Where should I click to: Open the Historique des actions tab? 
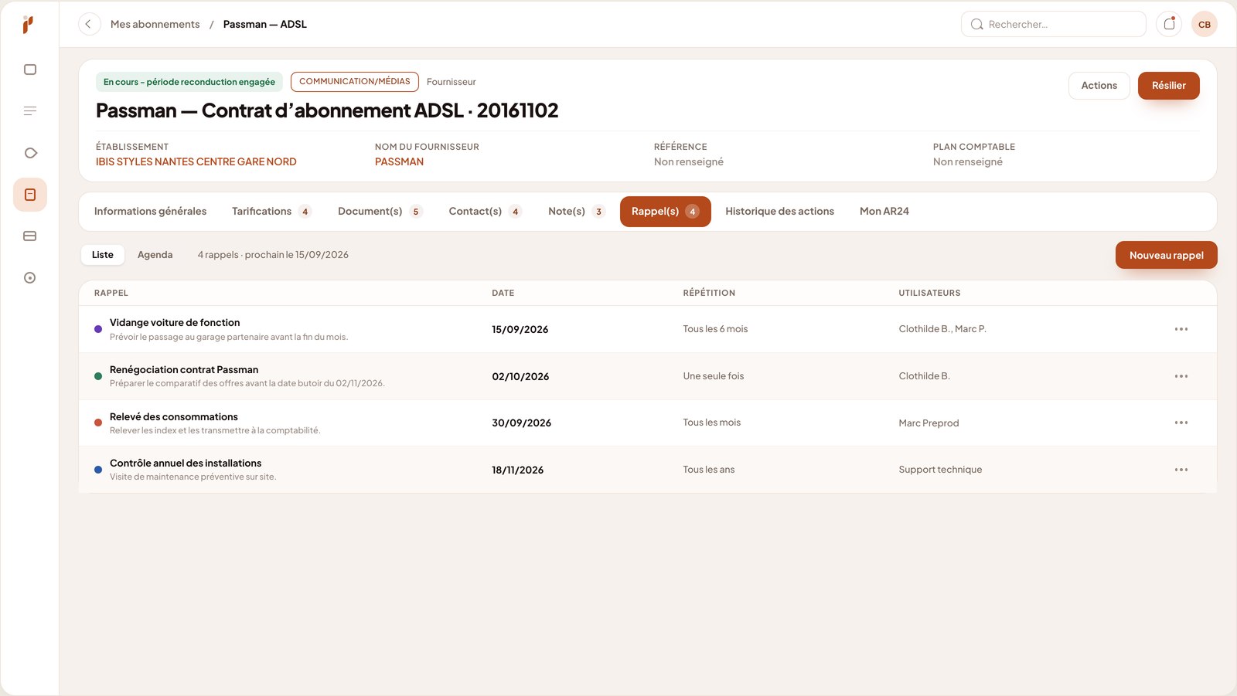click(x=779, y=212)
